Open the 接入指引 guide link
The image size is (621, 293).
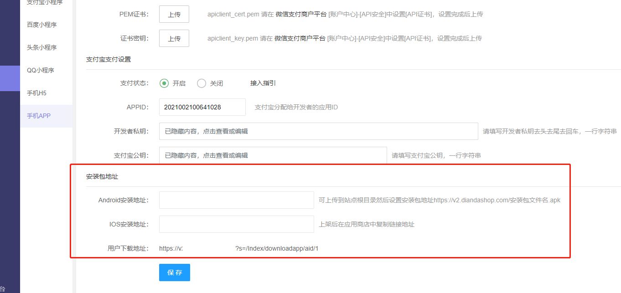coord(263,83)
